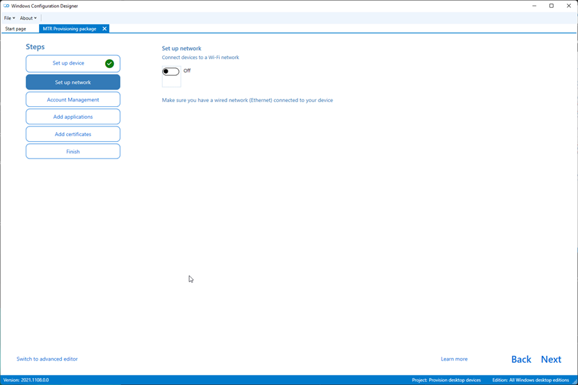Click the Off label beside the toggle
The height and width of the screenshot is (385, 578).
(x=187, y=71)
